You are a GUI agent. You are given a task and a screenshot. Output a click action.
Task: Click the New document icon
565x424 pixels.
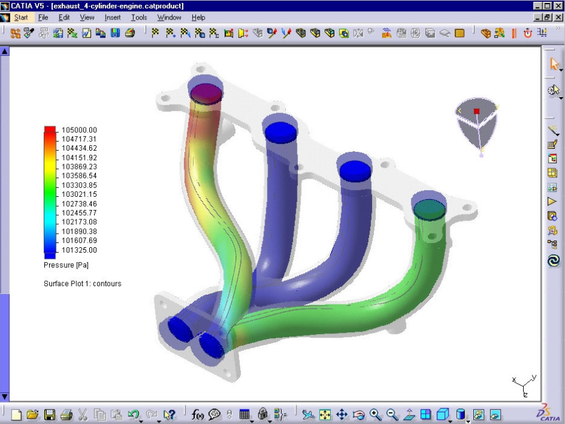pos(16,415)
